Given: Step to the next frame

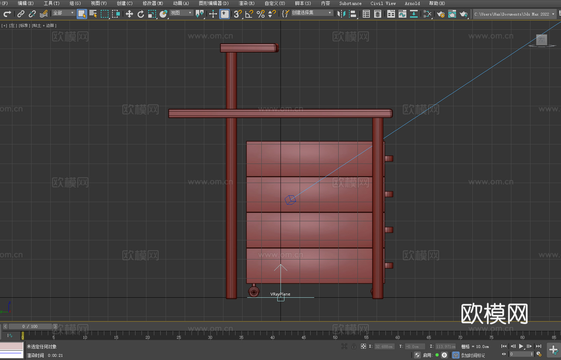Looking at the screenshot, I should 529,346.
